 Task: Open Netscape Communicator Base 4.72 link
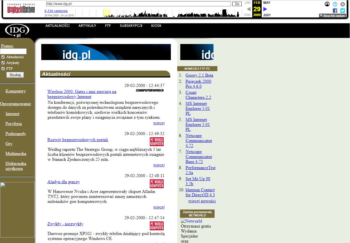pyautogui.click(x=199, y=157)
